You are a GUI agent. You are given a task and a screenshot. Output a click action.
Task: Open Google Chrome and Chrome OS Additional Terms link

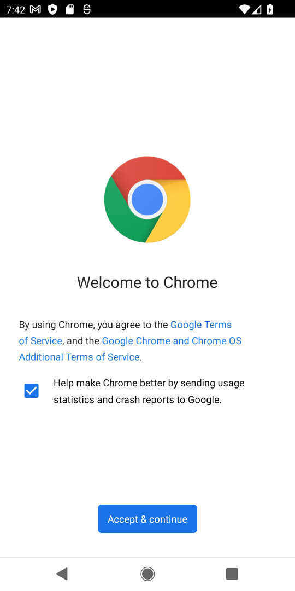pyautogui.click(x=130, y=349)
